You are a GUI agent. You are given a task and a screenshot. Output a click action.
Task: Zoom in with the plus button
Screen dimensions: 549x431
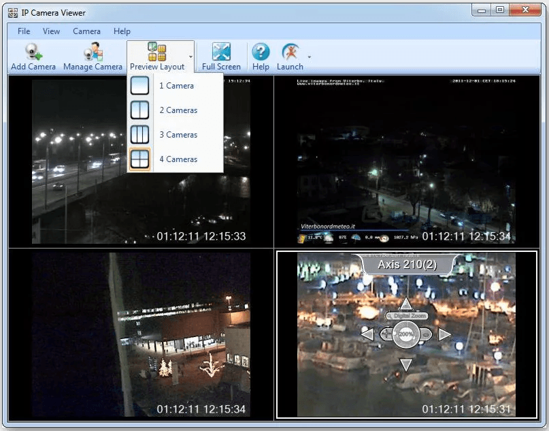tap(386, 334)
